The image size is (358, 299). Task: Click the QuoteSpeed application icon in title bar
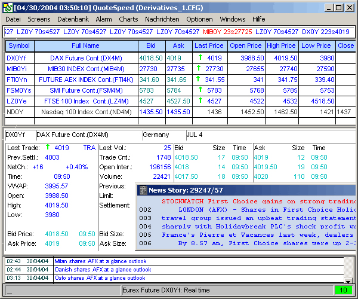(7, 8)
